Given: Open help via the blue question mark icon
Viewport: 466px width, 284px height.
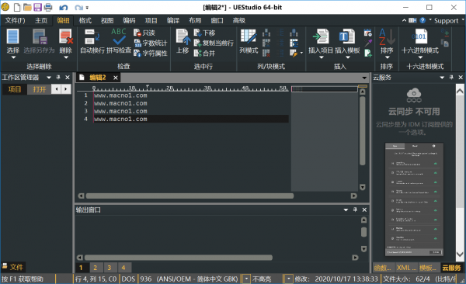Looking at the screenshot, I should 423,20.
